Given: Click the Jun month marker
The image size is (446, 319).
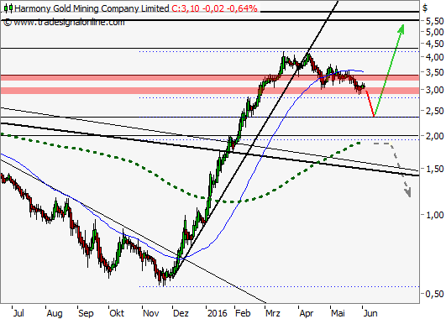Looking at the screenshot, I should [370, 313].
